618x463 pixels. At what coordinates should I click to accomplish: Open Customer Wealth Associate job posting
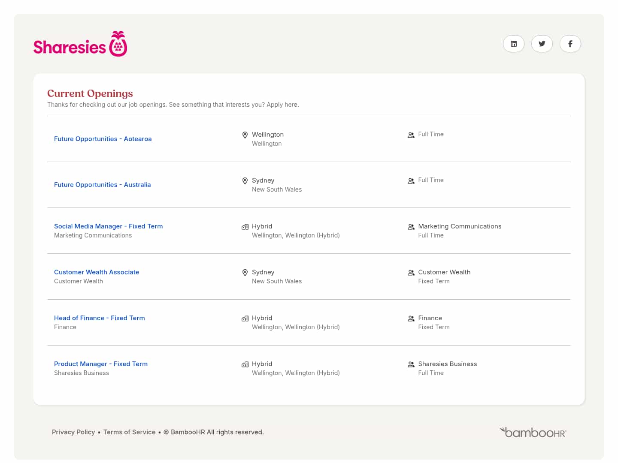point(97,272)
